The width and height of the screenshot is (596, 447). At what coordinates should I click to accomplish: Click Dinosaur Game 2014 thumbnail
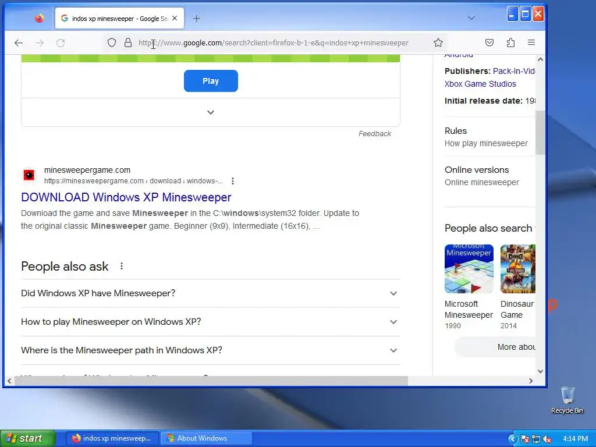[517, 269]
